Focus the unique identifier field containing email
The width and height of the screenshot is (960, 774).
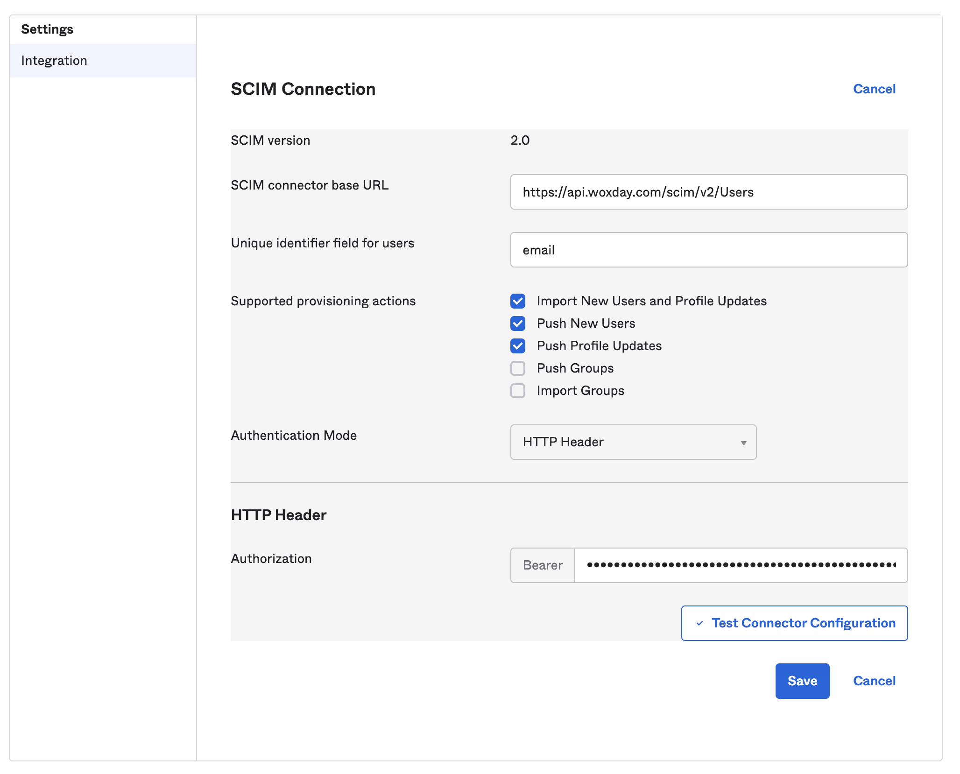pos(709,250)
